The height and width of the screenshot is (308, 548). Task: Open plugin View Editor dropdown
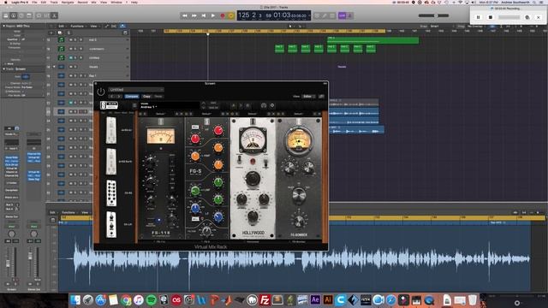point(308,97)
